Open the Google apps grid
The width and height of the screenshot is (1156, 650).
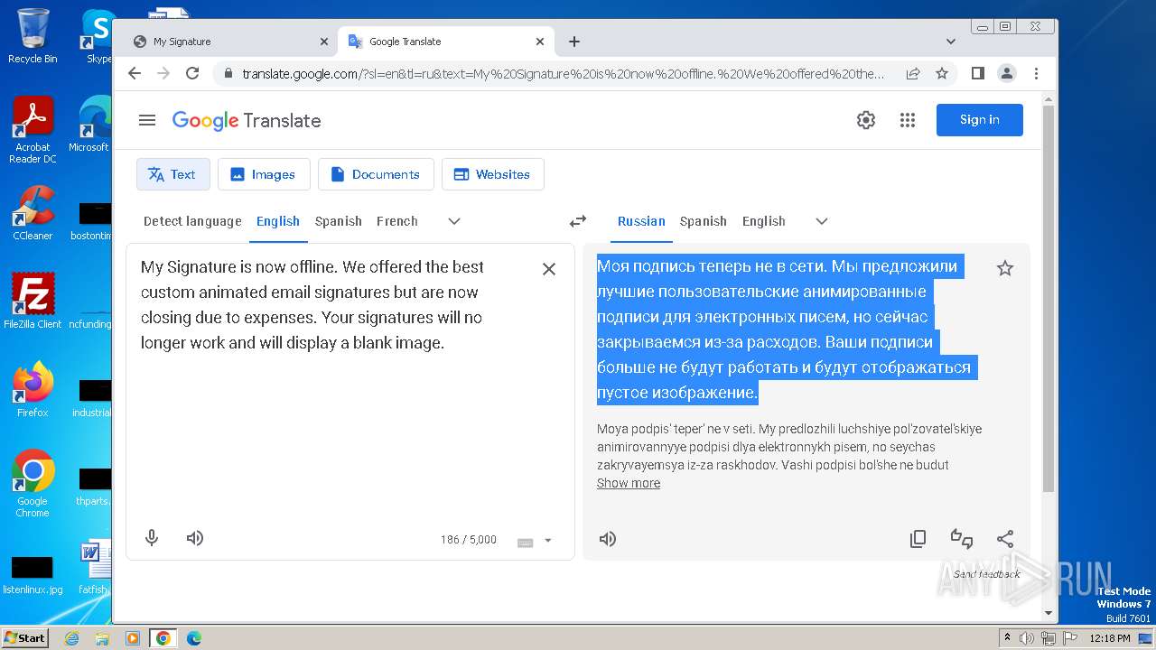coord(908,120)
